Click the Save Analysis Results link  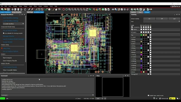click(x=10, y=61)
